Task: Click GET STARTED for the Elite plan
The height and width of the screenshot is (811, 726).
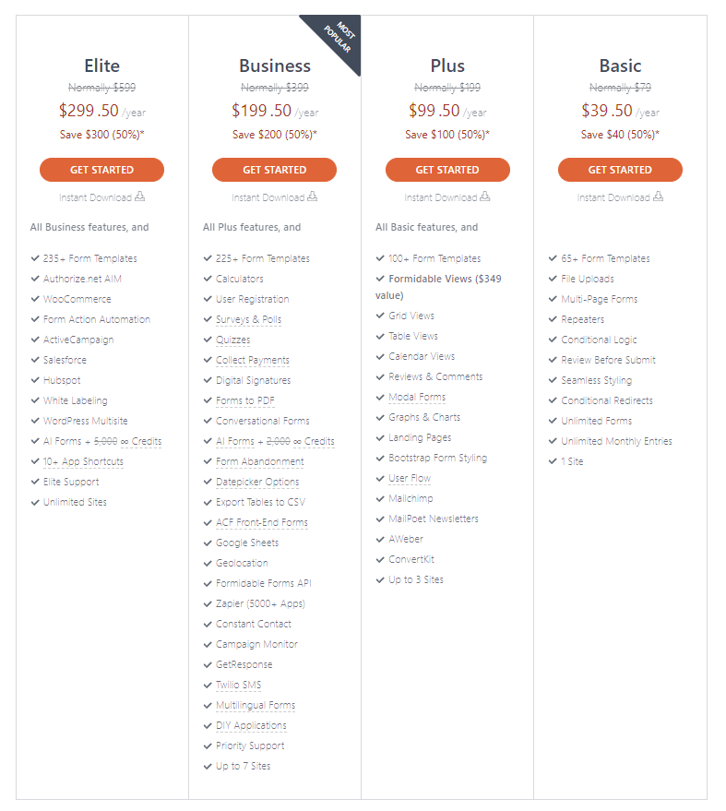Action: [101, 170]
